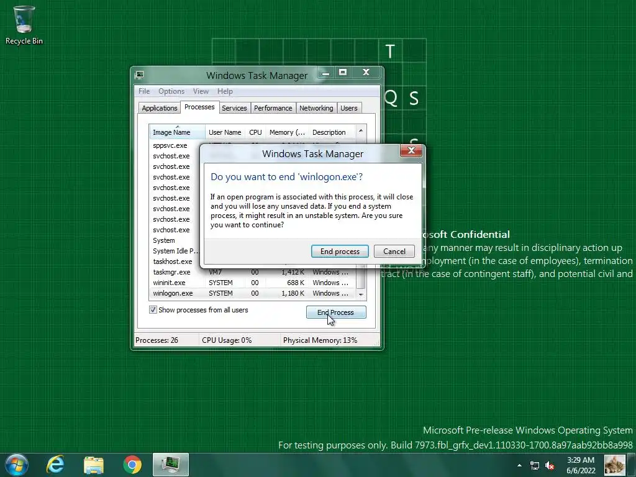Click the Task Manager title bar icon
Screen dimensions: 636x477
pos(140,75)
